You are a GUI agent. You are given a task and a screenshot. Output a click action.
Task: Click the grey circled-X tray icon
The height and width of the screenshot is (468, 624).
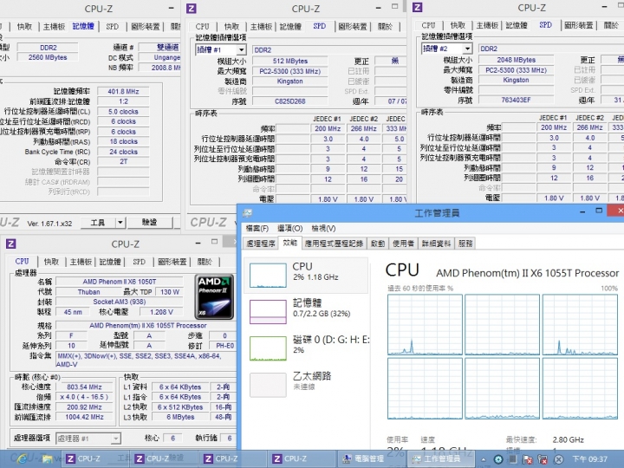[x=558, y=459]
